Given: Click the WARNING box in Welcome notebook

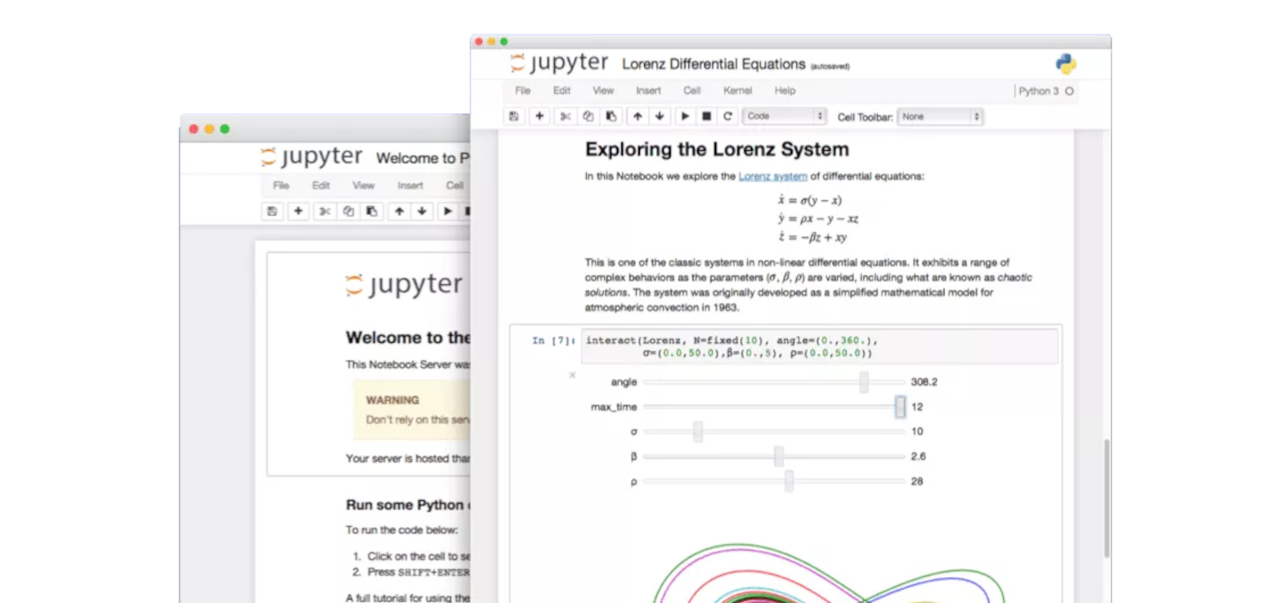Looking at the screenshot, I should [x=412, y=410].
